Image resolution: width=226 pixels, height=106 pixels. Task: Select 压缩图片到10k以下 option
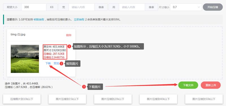tap(22, 99)
